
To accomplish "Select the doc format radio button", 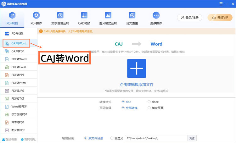I will (x=123, y=102).
